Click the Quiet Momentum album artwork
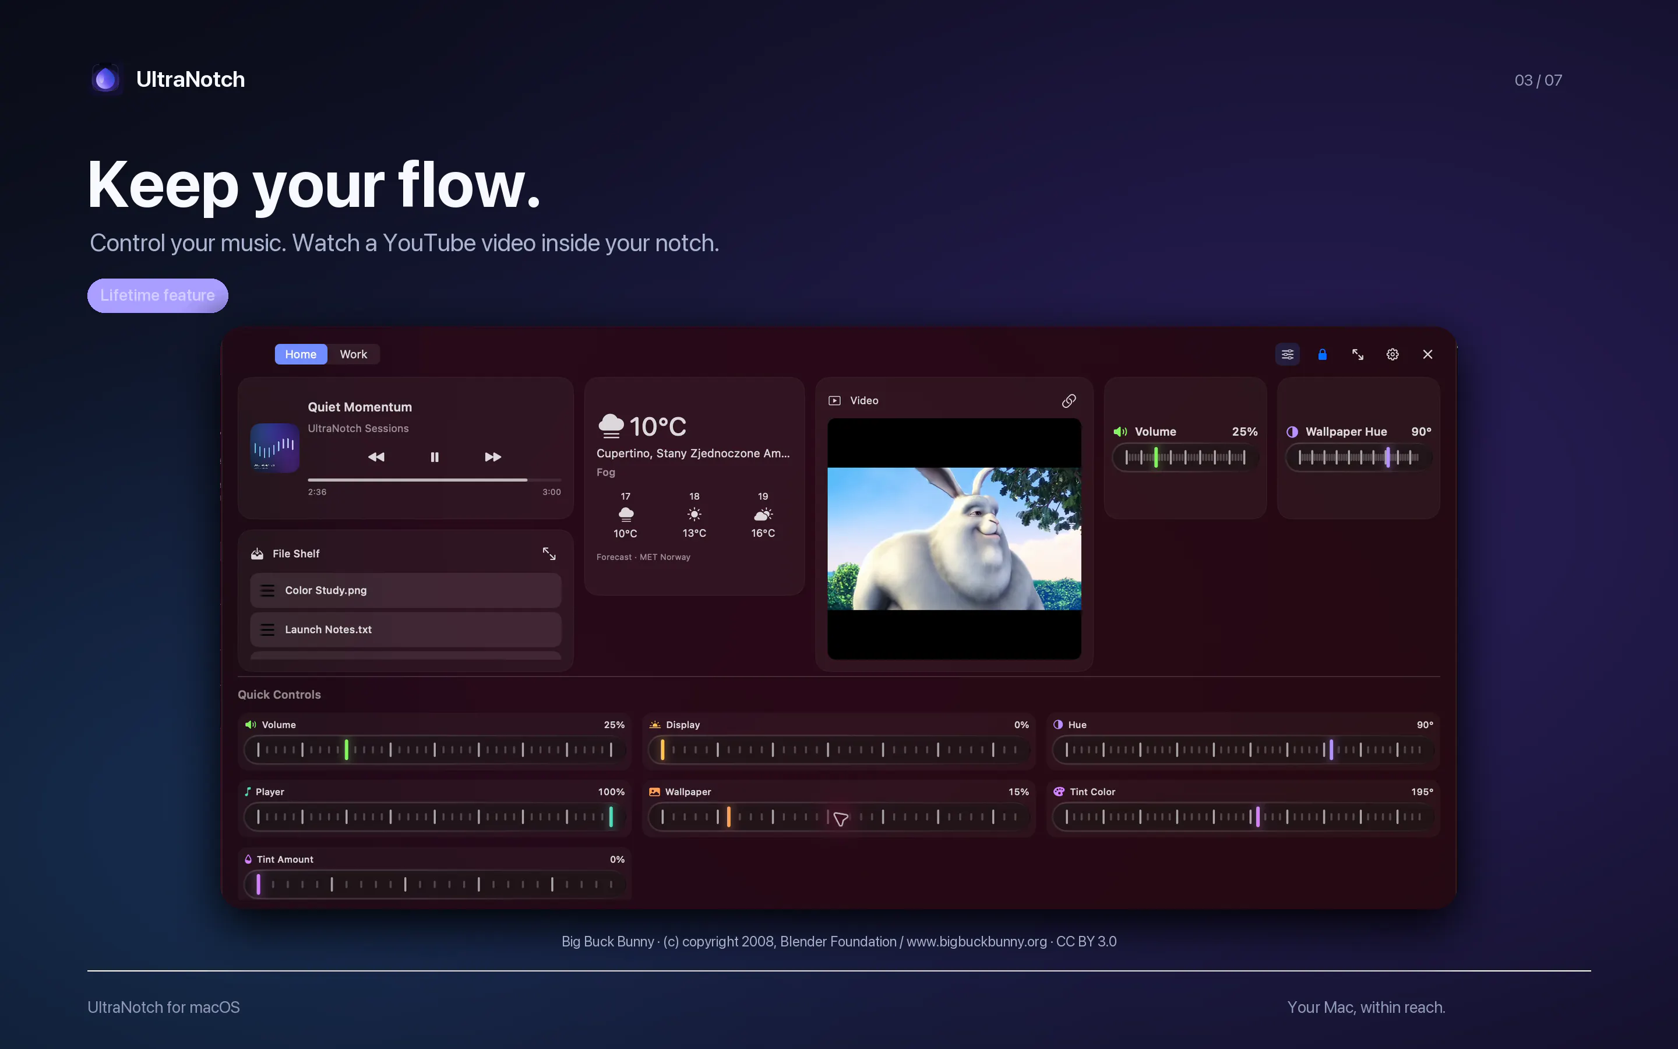 [274, 448]
